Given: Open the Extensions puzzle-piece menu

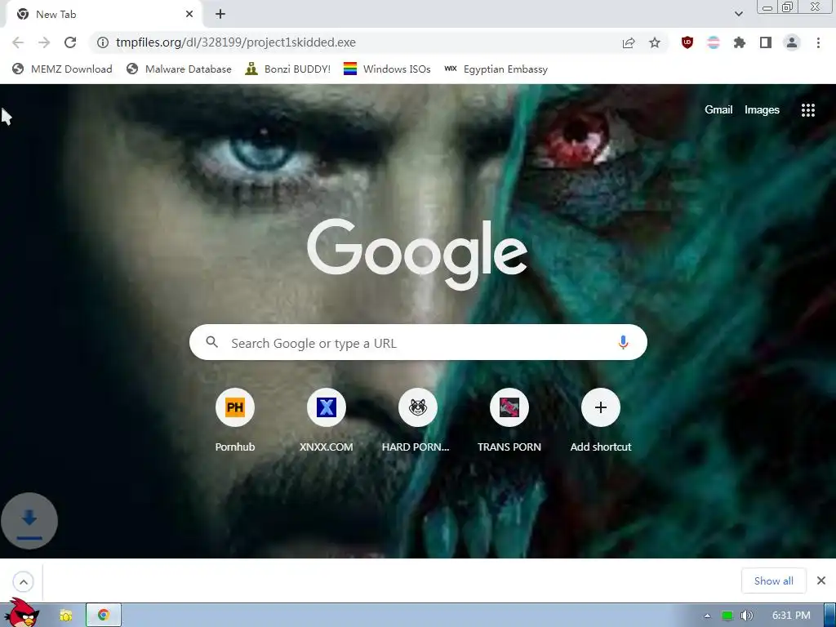Looking at the screenshot, I should [x=740, y=42].
